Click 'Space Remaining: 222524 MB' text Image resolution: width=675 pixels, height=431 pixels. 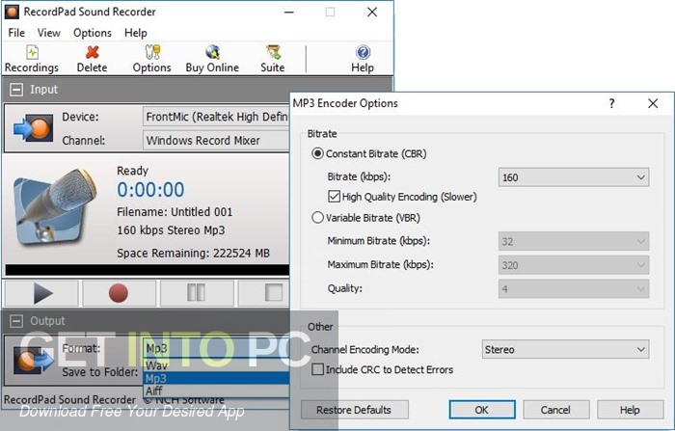tap(193, 254)
